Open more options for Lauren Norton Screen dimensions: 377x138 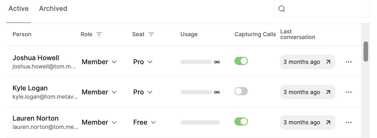[349, 122]
